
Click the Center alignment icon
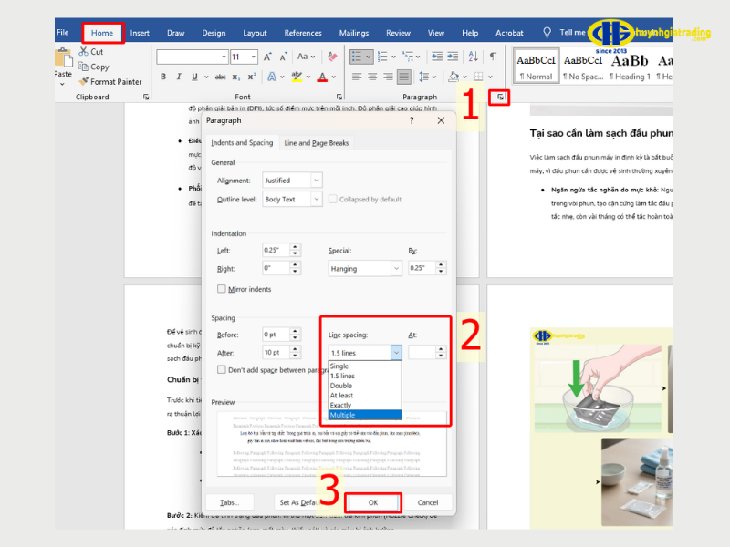pos(372,77)
